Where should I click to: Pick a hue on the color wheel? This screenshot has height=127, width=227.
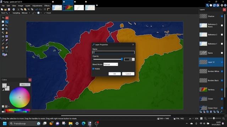coord(20,97)
